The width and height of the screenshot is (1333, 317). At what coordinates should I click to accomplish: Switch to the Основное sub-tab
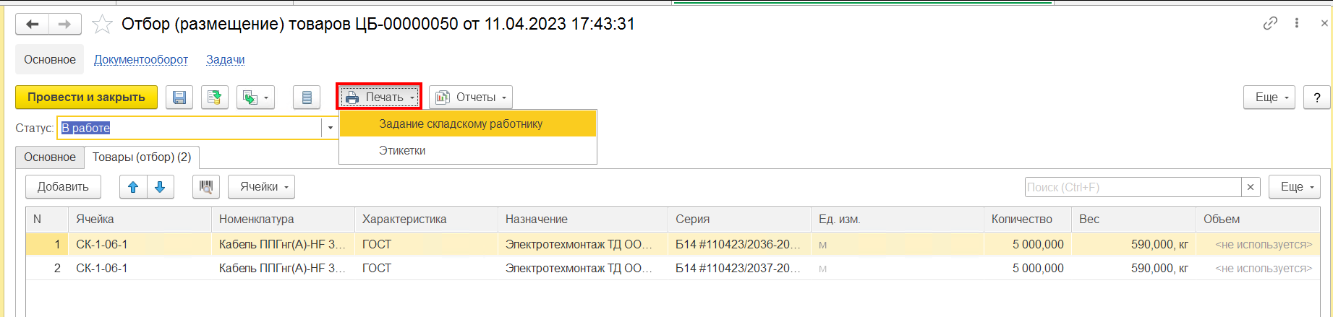click(50, 157)
